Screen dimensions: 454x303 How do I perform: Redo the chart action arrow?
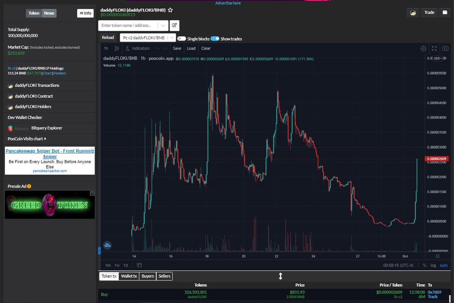point(165,48)
